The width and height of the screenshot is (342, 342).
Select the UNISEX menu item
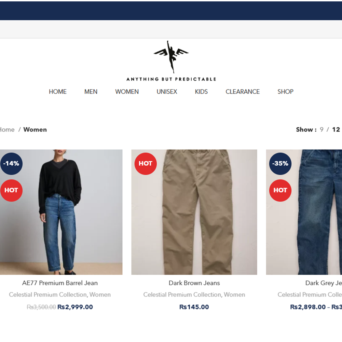(x=167, y=92)
